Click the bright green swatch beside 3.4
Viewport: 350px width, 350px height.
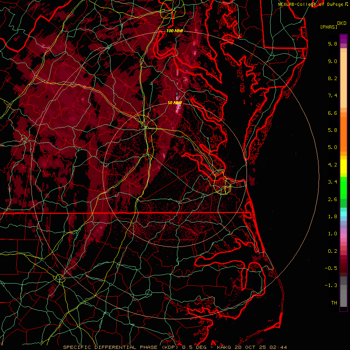pyautogui.click(x=343, y=189)
